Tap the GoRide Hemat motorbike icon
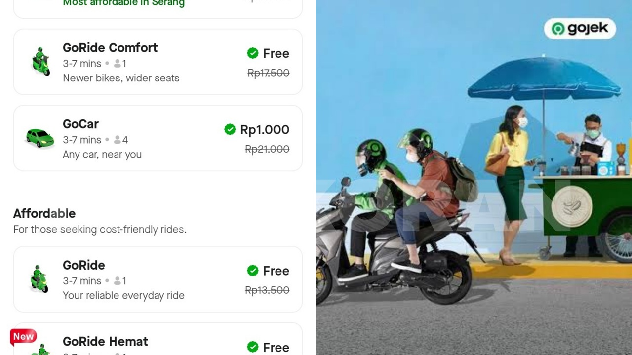The width and height of the screenshot is (632, 355). click(41, 349)
